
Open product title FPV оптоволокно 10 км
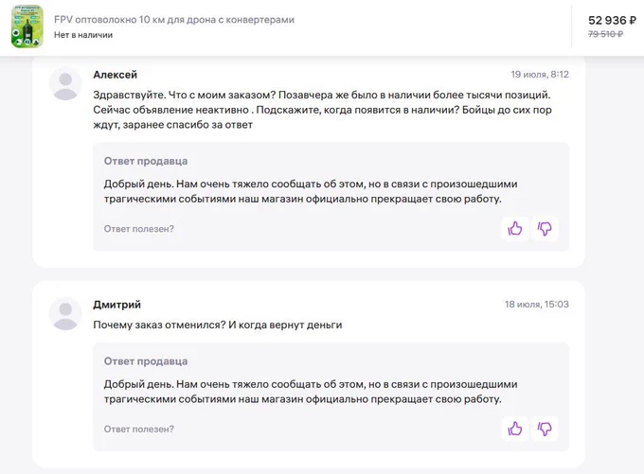coord(174,20)
